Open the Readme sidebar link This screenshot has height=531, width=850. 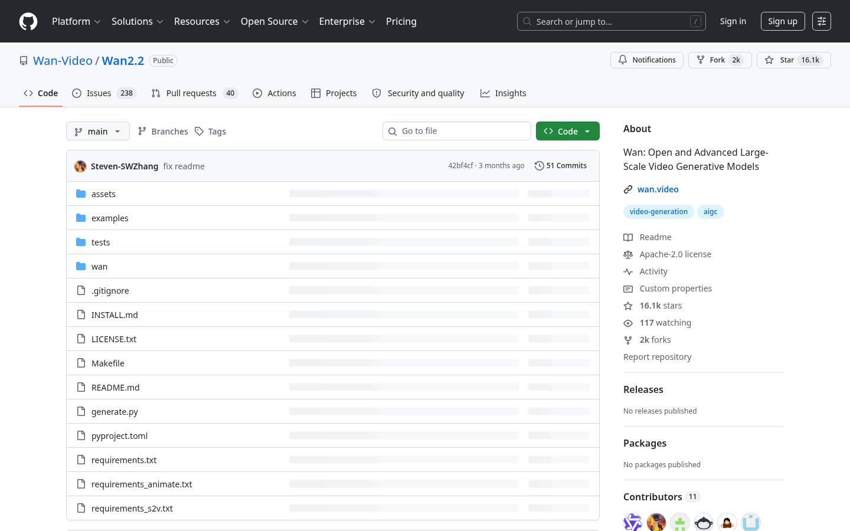tap(648, 237)
